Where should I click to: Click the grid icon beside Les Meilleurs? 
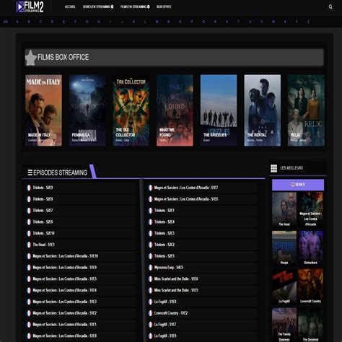(x=273, y=168)
